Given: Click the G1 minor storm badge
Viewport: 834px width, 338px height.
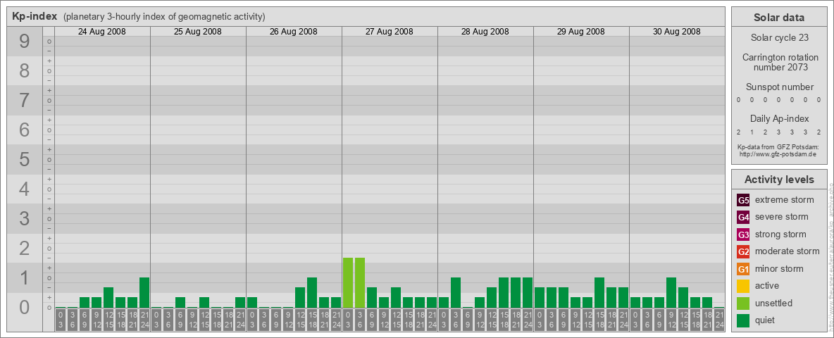Looking at the screenshot, I should (x=743, y=269).
